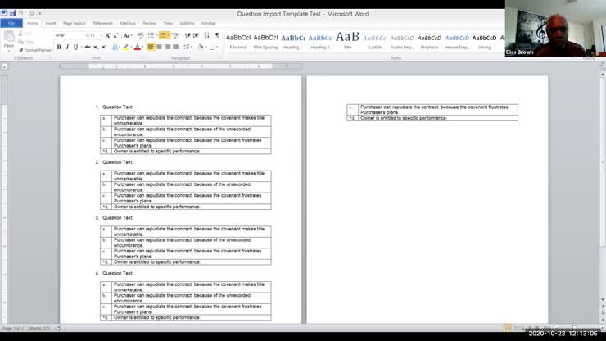The width and height of the screenshot is (606, 341).
Task: Click the Line Spacing icon
Action: pos(186,48)
